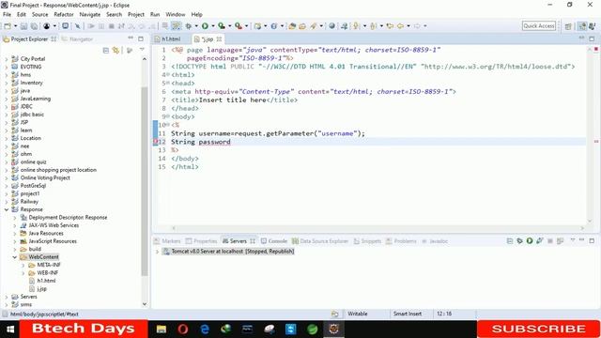Screen dimensions: 601x338
Task: Click Windows Start button
Action: (10, 330)
